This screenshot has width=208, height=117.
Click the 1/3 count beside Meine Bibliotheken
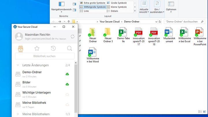pos(68,114)
